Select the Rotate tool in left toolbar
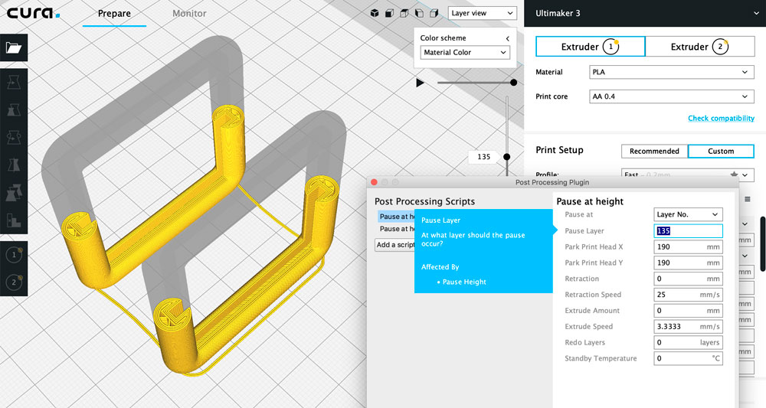The width and height of the screenshot is (766, 408). [x=14, y=138]
